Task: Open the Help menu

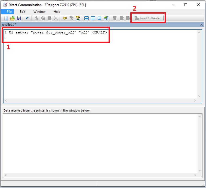Action: [57, 11]
